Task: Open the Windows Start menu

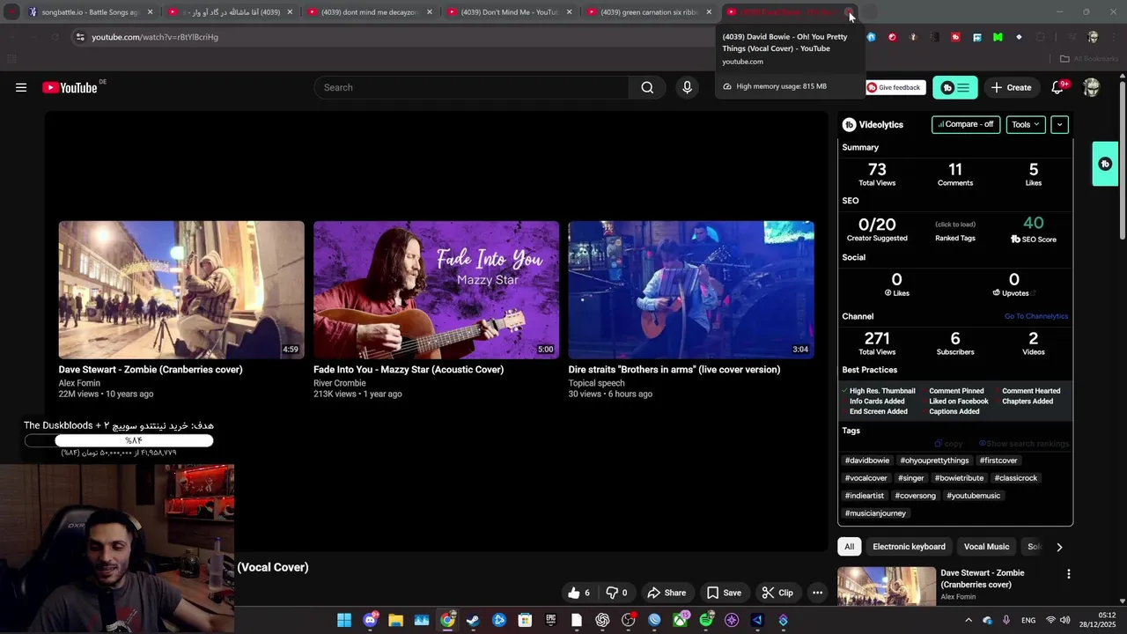Action: [344, 620]
